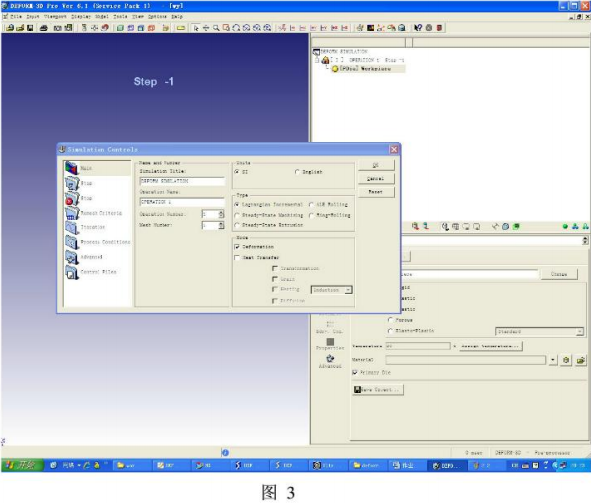Open the Tools menu

[x=120, y=17]
